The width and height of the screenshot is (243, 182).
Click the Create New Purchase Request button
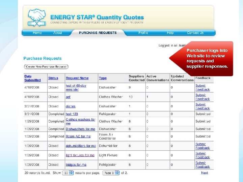coord(46,67)
